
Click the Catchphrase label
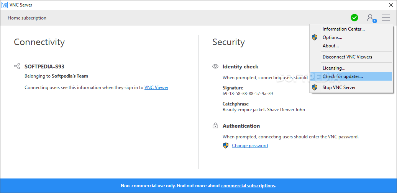pyautogui.click(x=235, y=104)
